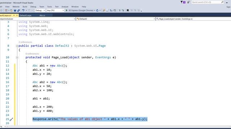Click the Quick Launch search magnifier icon
This screenshot has width=231, height=129.
(222, 2)
